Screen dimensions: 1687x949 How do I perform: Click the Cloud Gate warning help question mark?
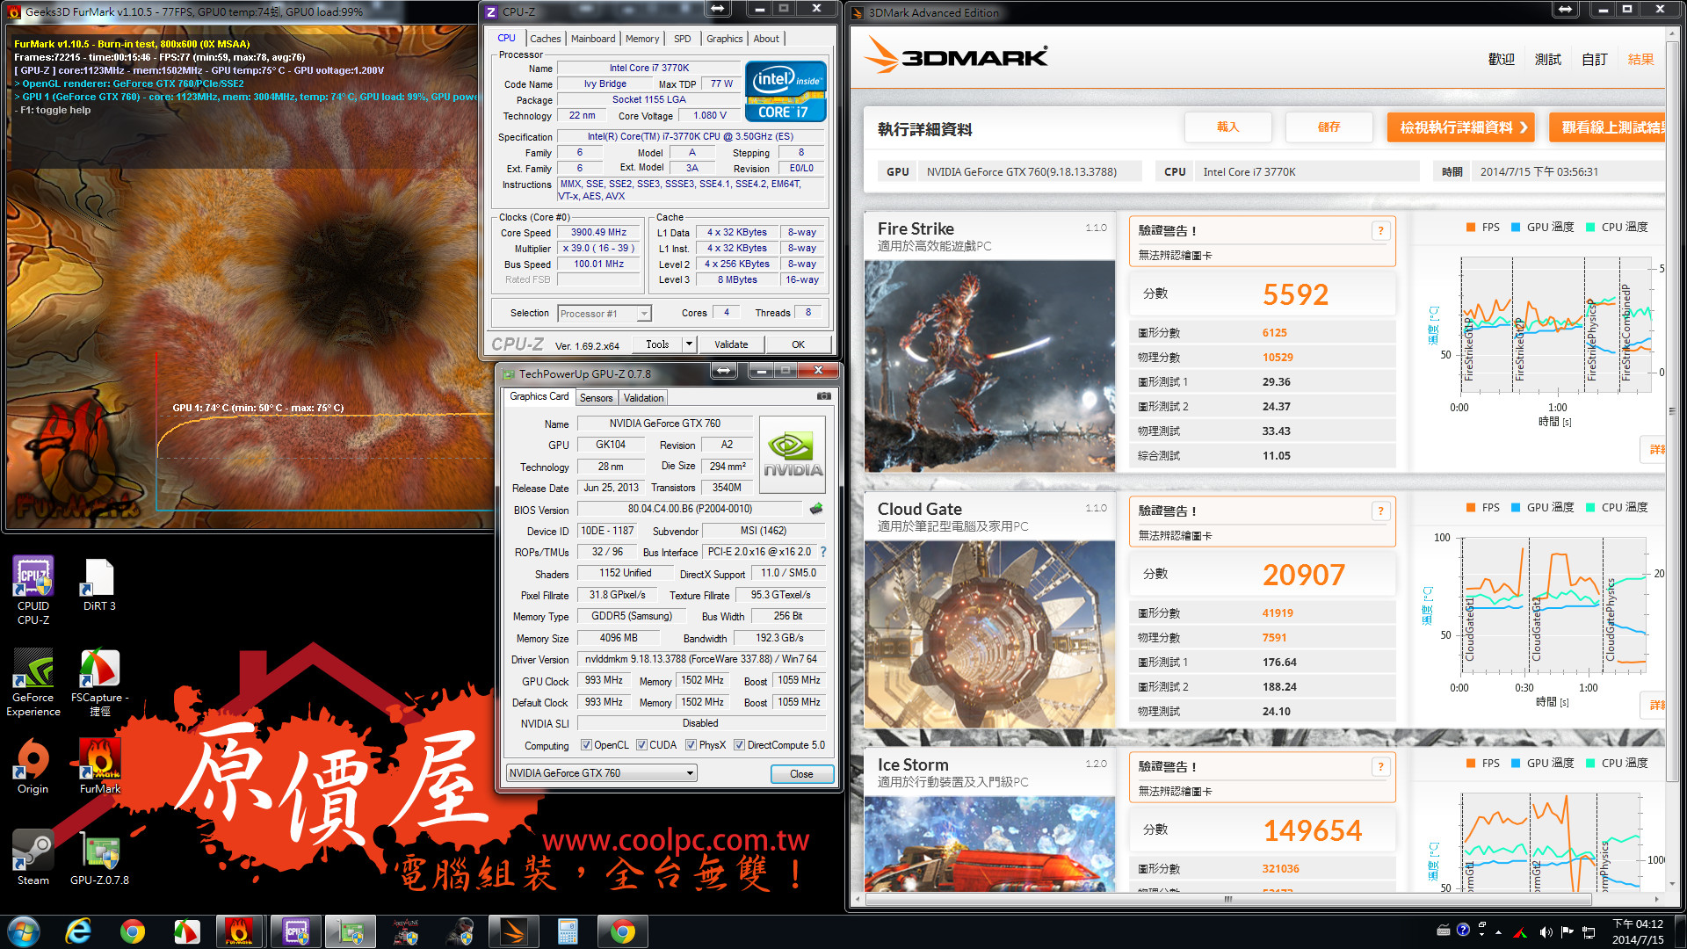(1380, 511)
